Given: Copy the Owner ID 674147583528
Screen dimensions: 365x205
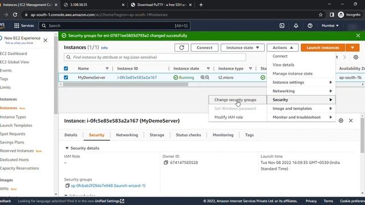Looking at the screenshot, I should pos(166,162).
